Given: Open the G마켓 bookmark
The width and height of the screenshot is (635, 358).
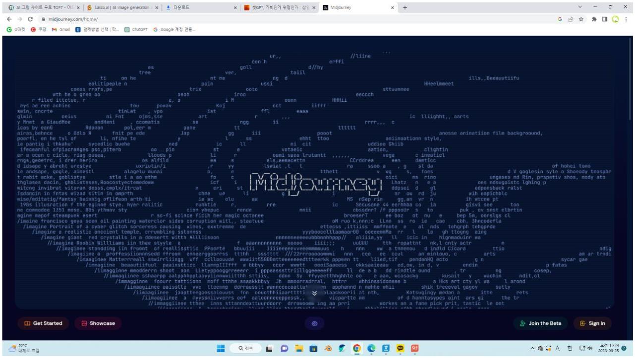Looking at the screenshot, I should [16, 30].
